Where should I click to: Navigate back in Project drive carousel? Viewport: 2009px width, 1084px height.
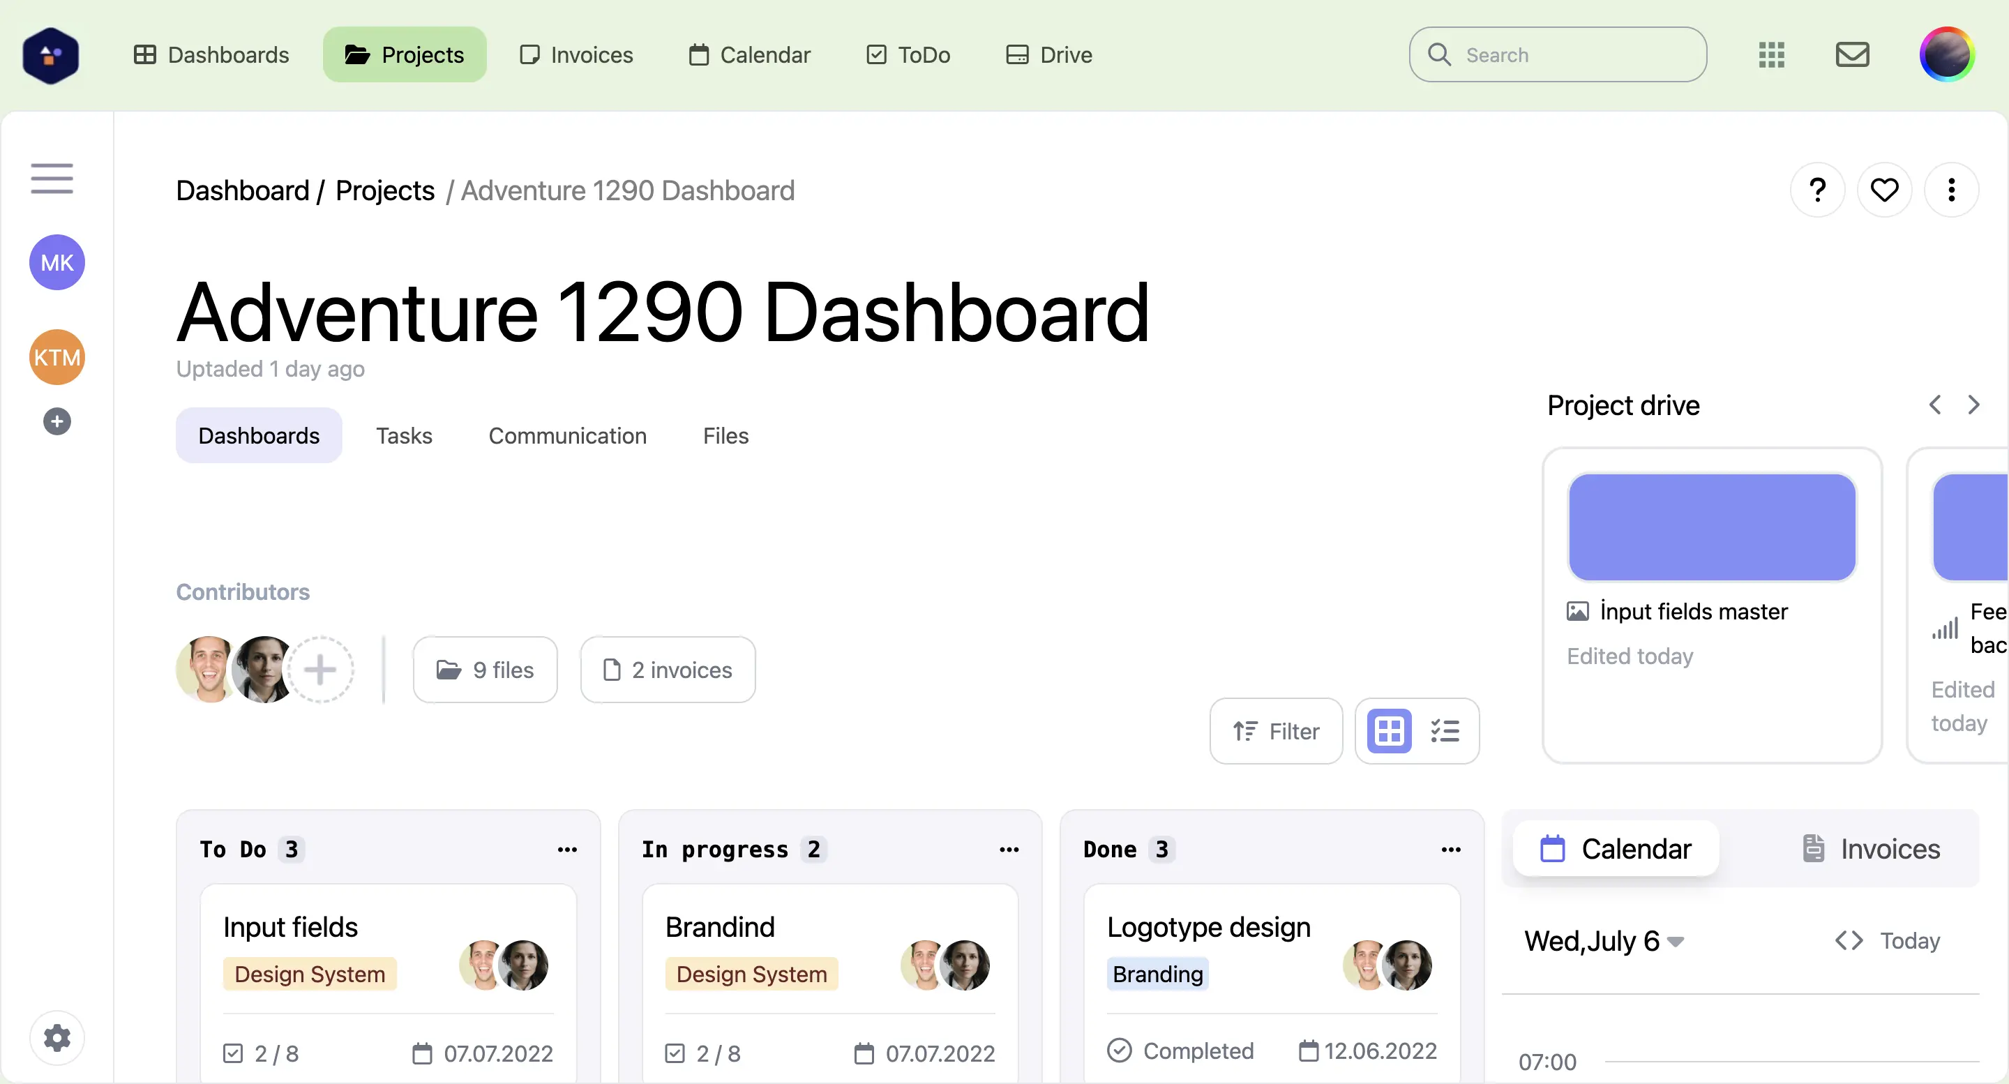[x=1935, y=404]
